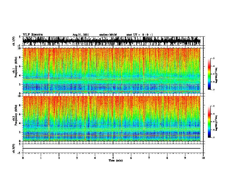Click the "Time (min)" axis title
The image size is (229, 177).
point(116,161)
